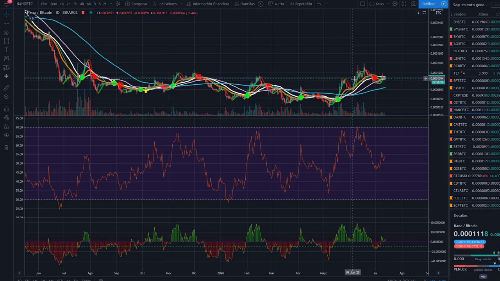
Task: Start Repetición bar replay mode
Action: [301, 4]
